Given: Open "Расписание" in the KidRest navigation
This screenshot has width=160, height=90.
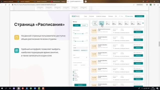Looking at the screenshot, I should pyautogui.click(x=91, y=16).
